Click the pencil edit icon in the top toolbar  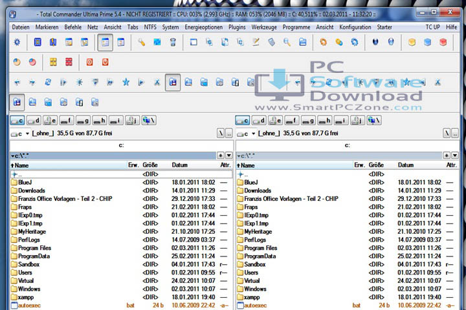[256, 42]
